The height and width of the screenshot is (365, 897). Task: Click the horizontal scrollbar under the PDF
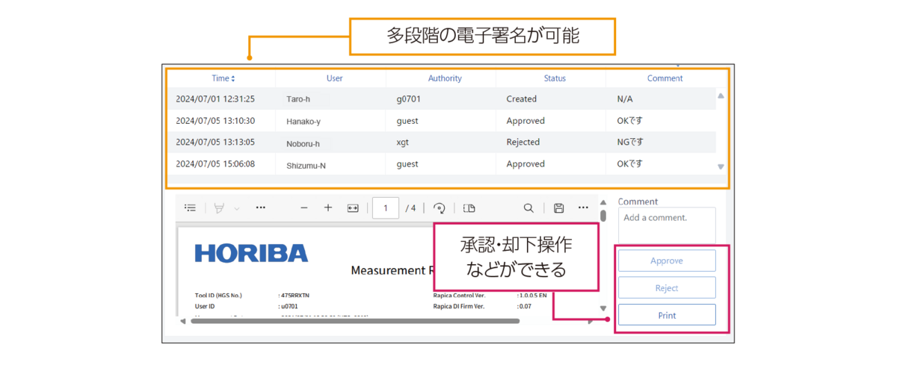coord(355,322)
